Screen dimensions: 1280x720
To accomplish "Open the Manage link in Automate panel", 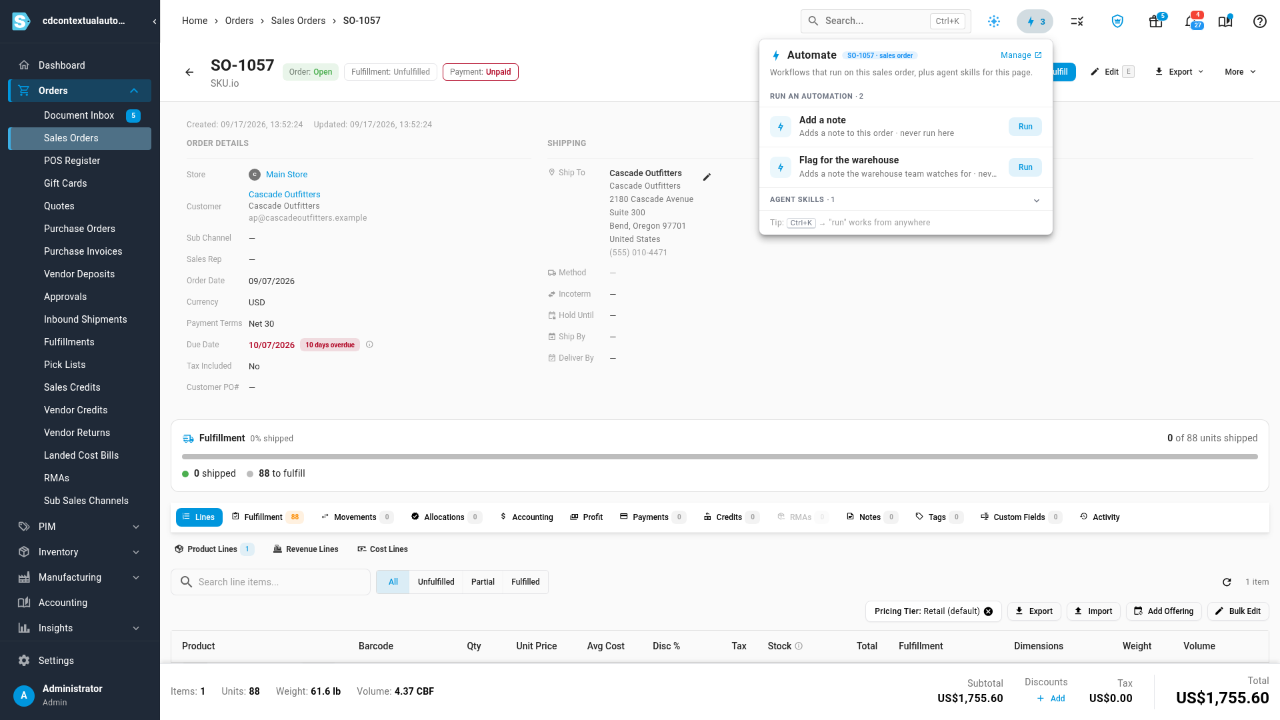I will (x=1021, y=55).
